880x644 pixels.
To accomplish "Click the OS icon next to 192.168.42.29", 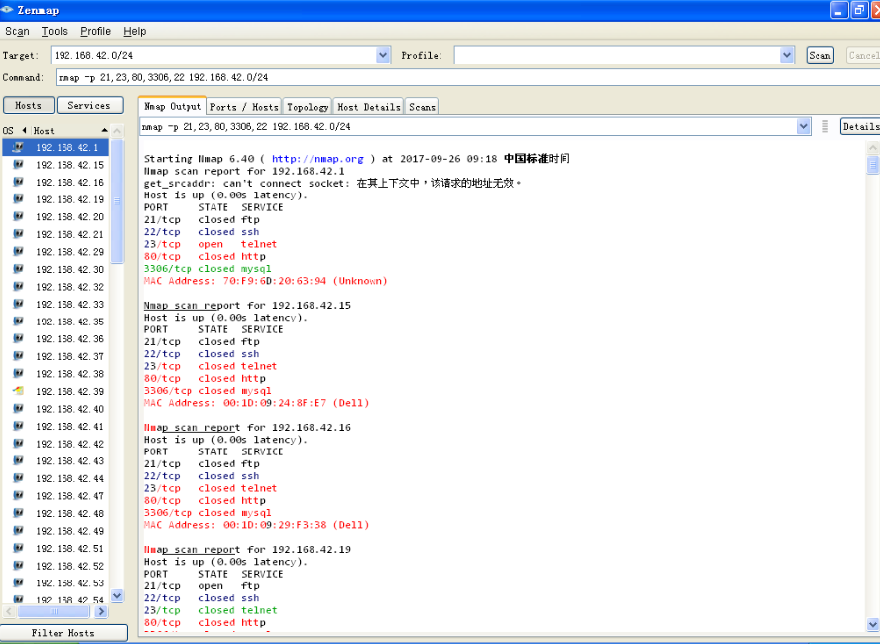I will [17, 252].
